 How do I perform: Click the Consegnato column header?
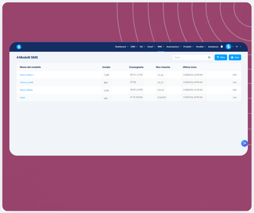tap(136, 67)
